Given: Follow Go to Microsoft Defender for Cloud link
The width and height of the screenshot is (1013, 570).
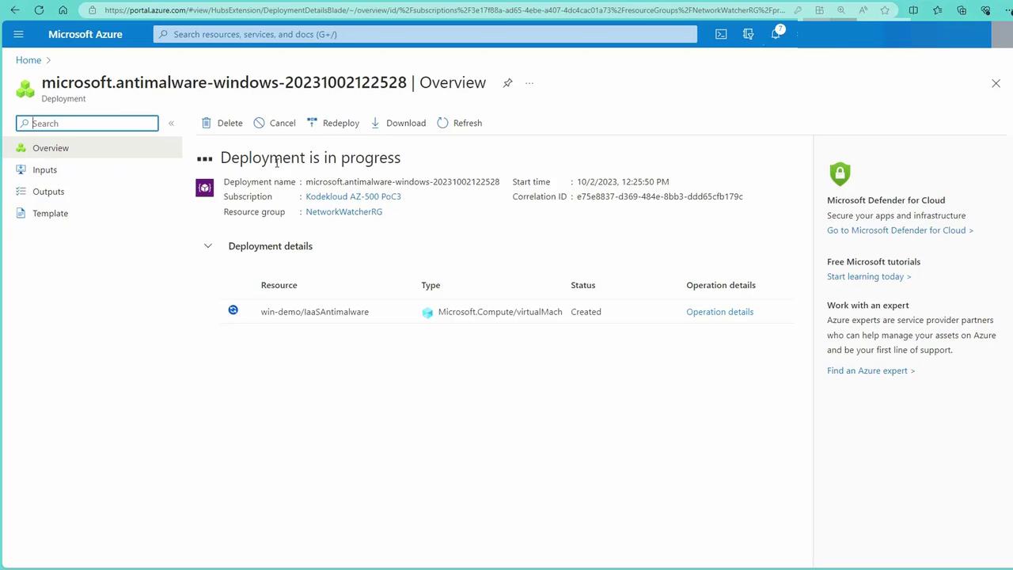Looking at the screenshot, I should pos(900,230).
